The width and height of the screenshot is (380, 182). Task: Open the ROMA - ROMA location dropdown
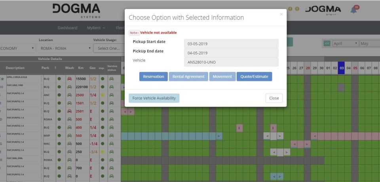click(64, 48)
